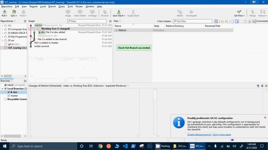
Task: Click the Push toolbar icon
Action: [23, 13]
